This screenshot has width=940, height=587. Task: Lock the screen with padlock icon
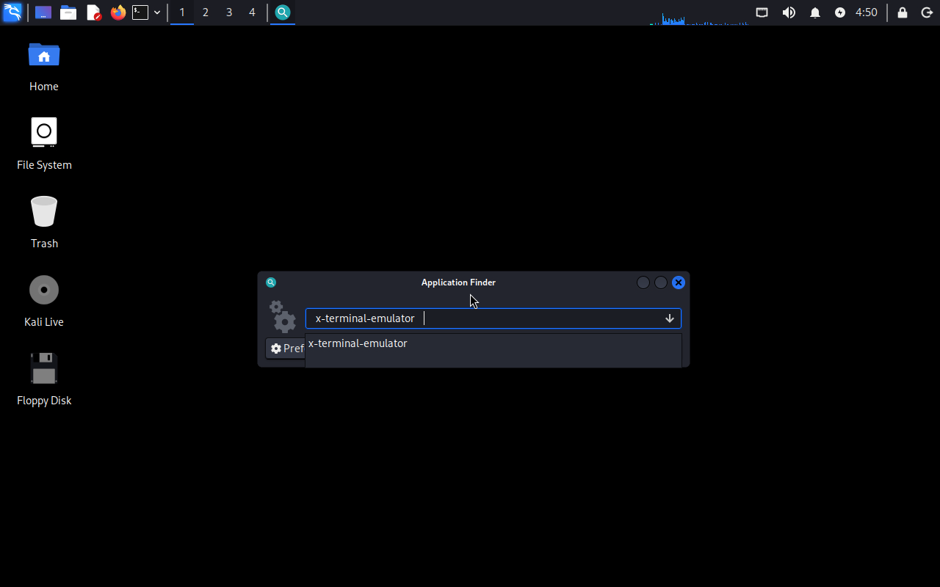point(903,12)
